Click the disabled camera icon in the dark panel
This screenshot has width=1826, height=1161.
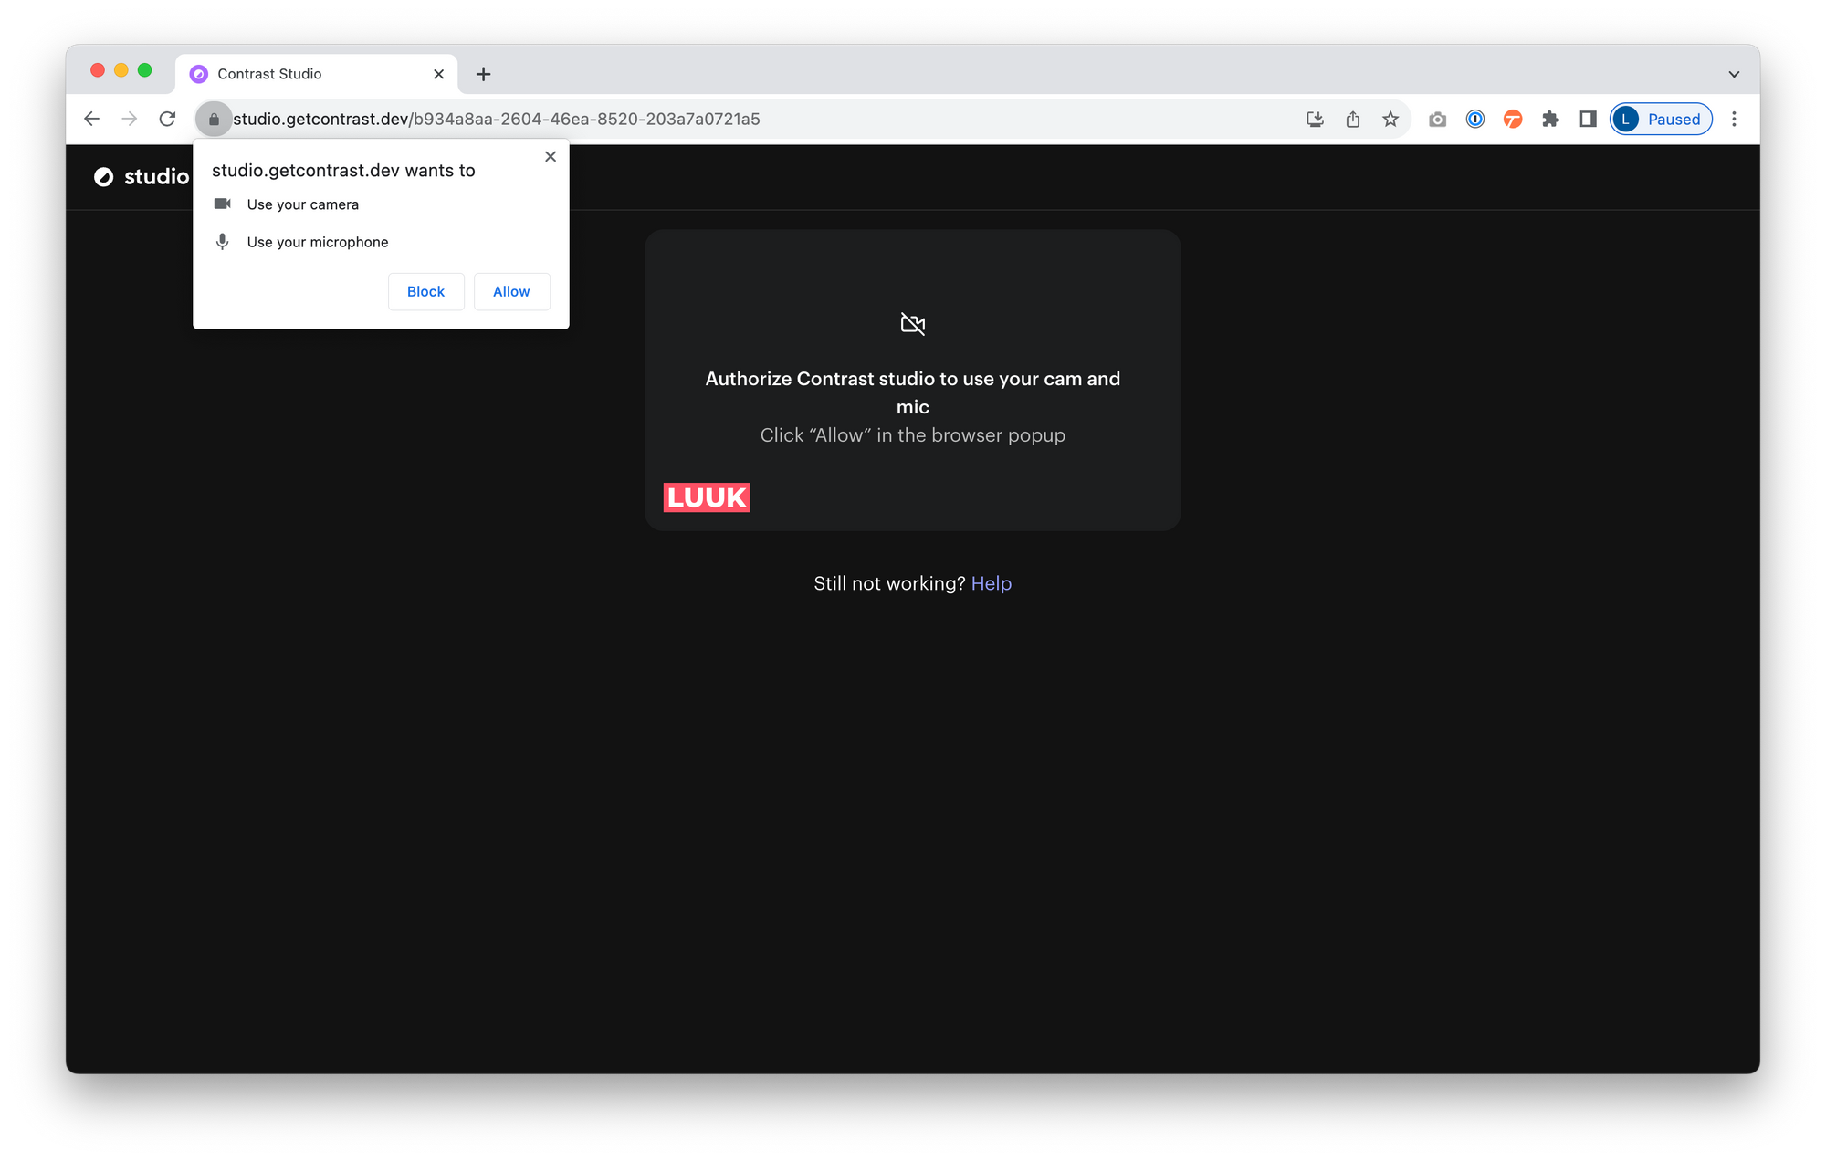coord(912,323)
